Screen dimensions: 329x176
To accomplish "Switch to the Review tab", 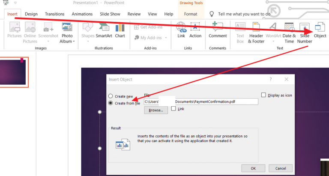I will pos(134,14).
